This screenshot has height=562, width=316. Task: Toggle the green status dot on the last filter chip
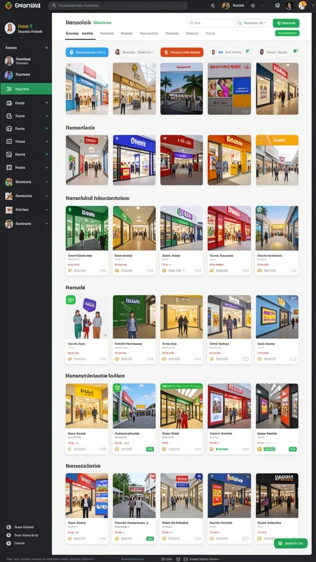pos(295,51)
